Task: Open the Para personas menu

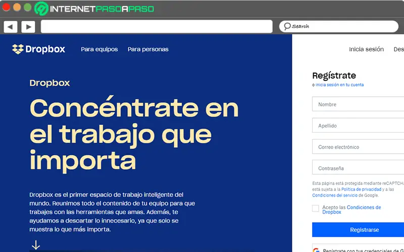Action: point(148,49)
